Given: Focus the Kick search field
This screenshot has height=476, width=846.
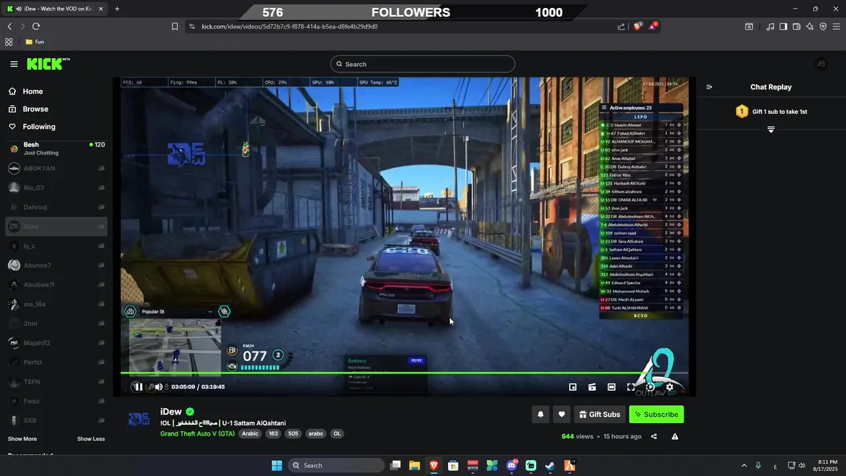Looking at the screenshot, I should (x=423, y=64).
